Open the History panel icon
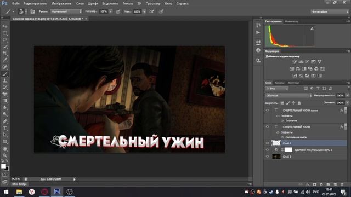The image size is (351, 197). click(x=258, y=25)
